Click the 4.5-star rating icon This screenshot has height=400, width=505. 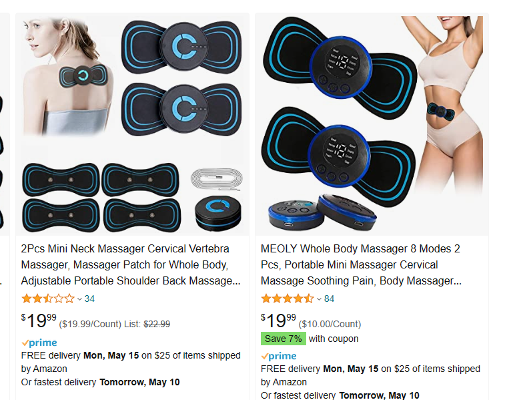pyautogui.click(x=288, y=298)
